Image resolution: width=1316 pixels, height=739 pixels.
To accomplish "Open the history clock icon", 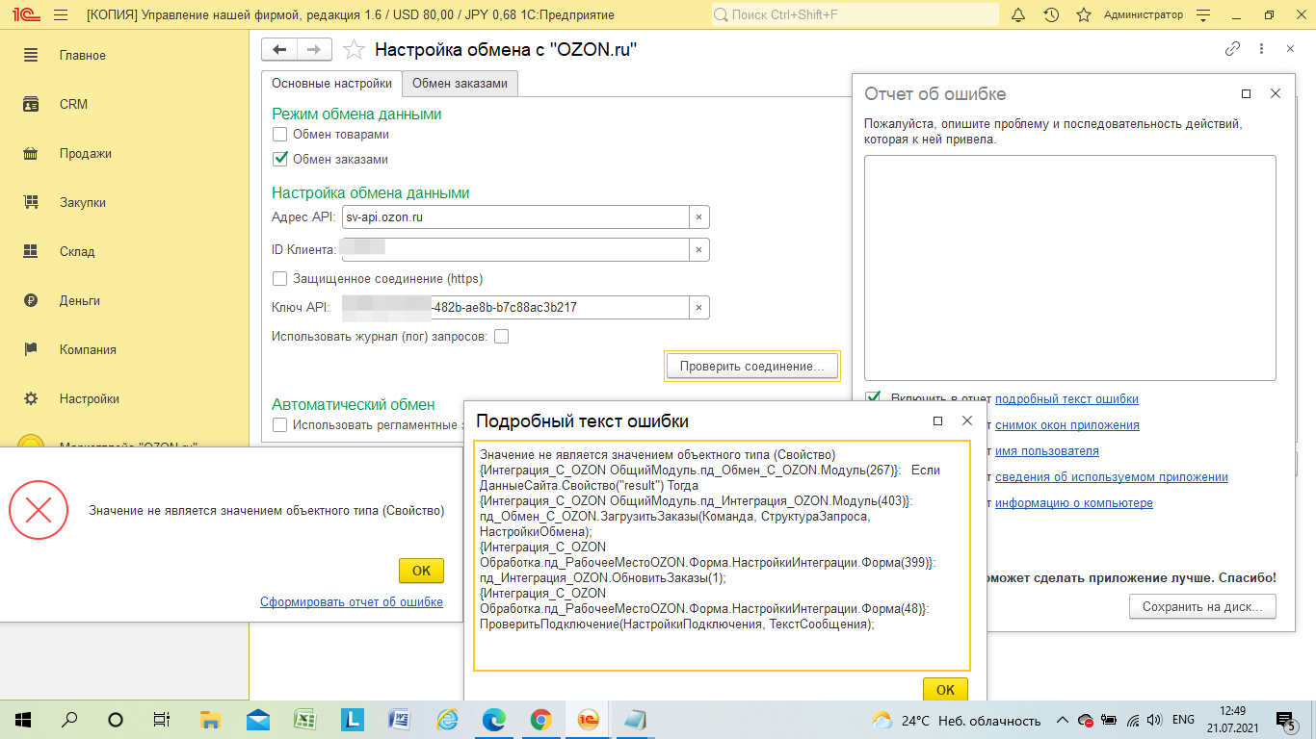I will coord(1051,15).
